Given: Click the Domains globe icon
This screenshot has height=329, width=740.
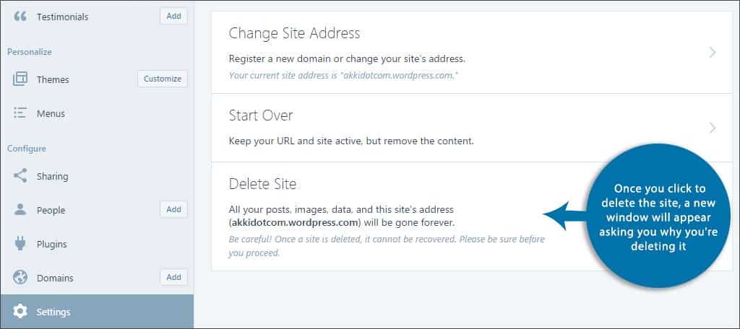Looking at the screenshot, I should (20, 277).
